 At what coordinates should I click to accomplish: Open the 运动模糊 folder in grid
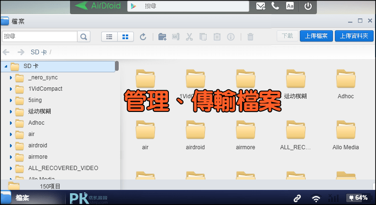(296, 78)
